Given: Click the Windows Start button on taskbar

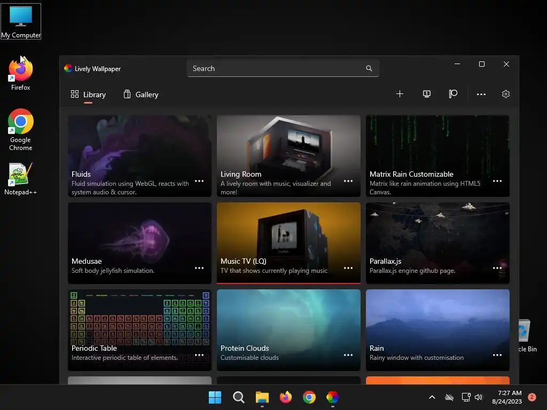Looking at the screenshot, I should pyautogui.click(x=215, y=397).
